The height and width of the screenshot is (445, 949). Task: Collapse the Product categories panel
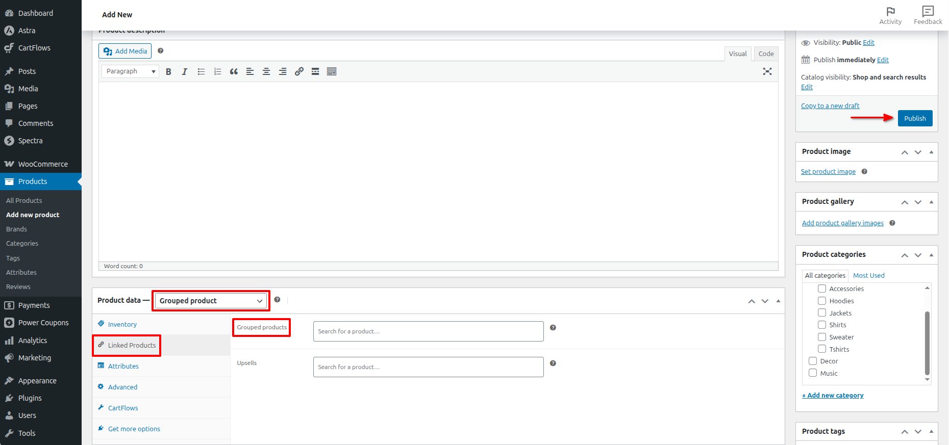[x=931, y=255]
